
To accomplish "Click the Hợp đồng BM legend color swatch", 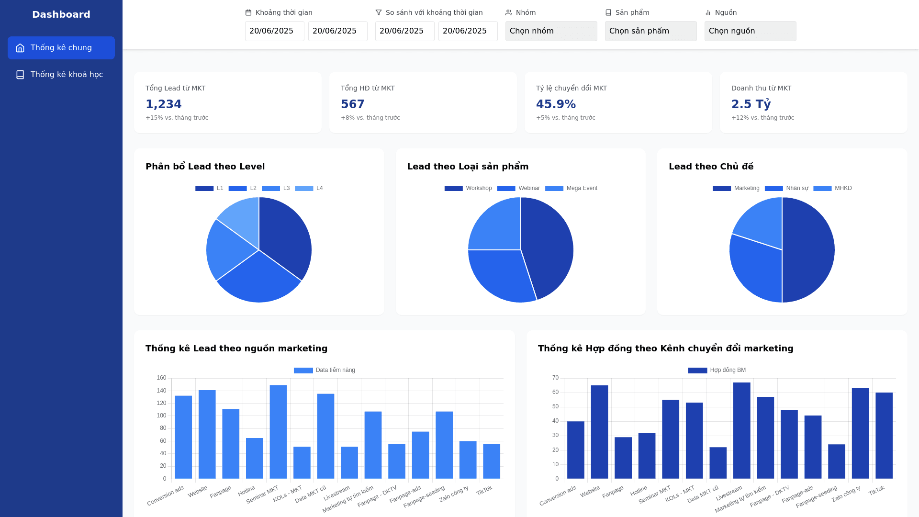I will coord(697,371).
